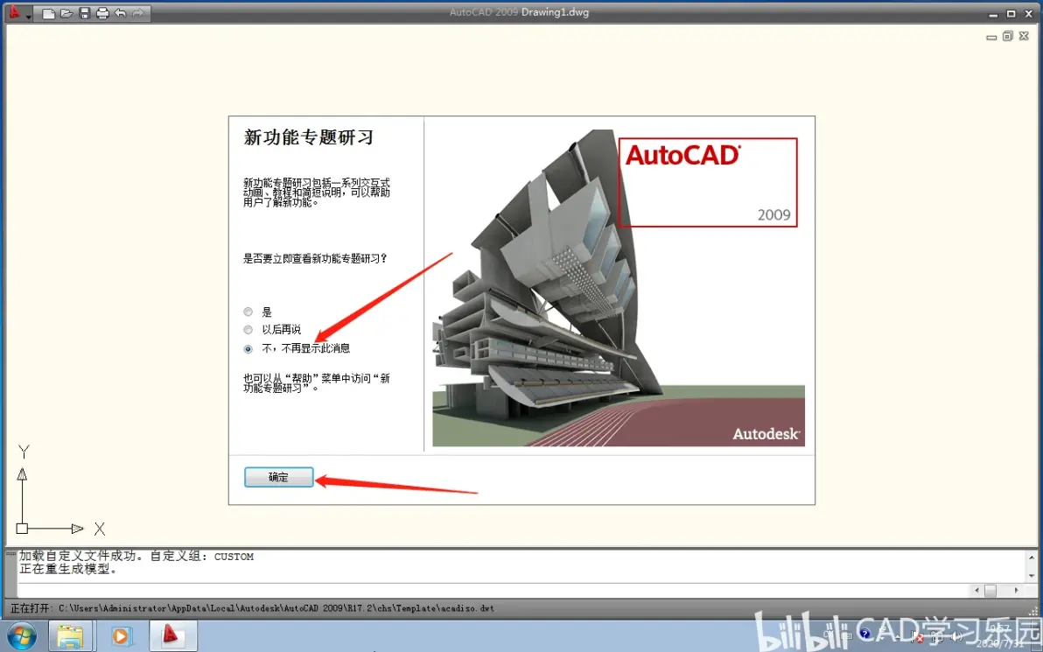Select "不，不再显示此消息" radio option
Screen dimensions: 1043x652
pos(248,348)
